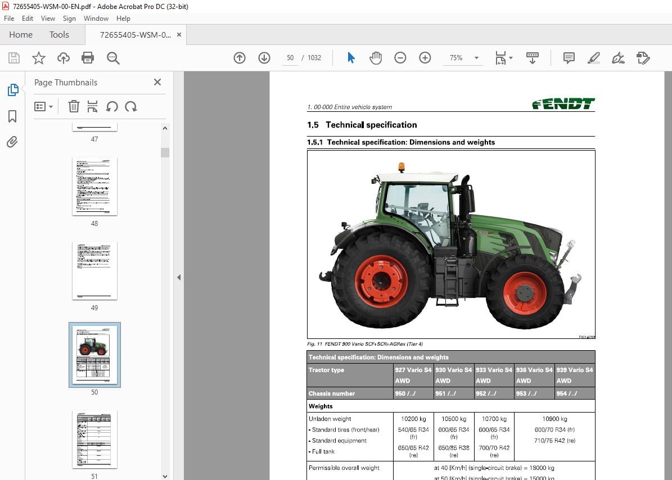
Task: Close the Page Thumbnails panel
Action: (x=157, y=82)
